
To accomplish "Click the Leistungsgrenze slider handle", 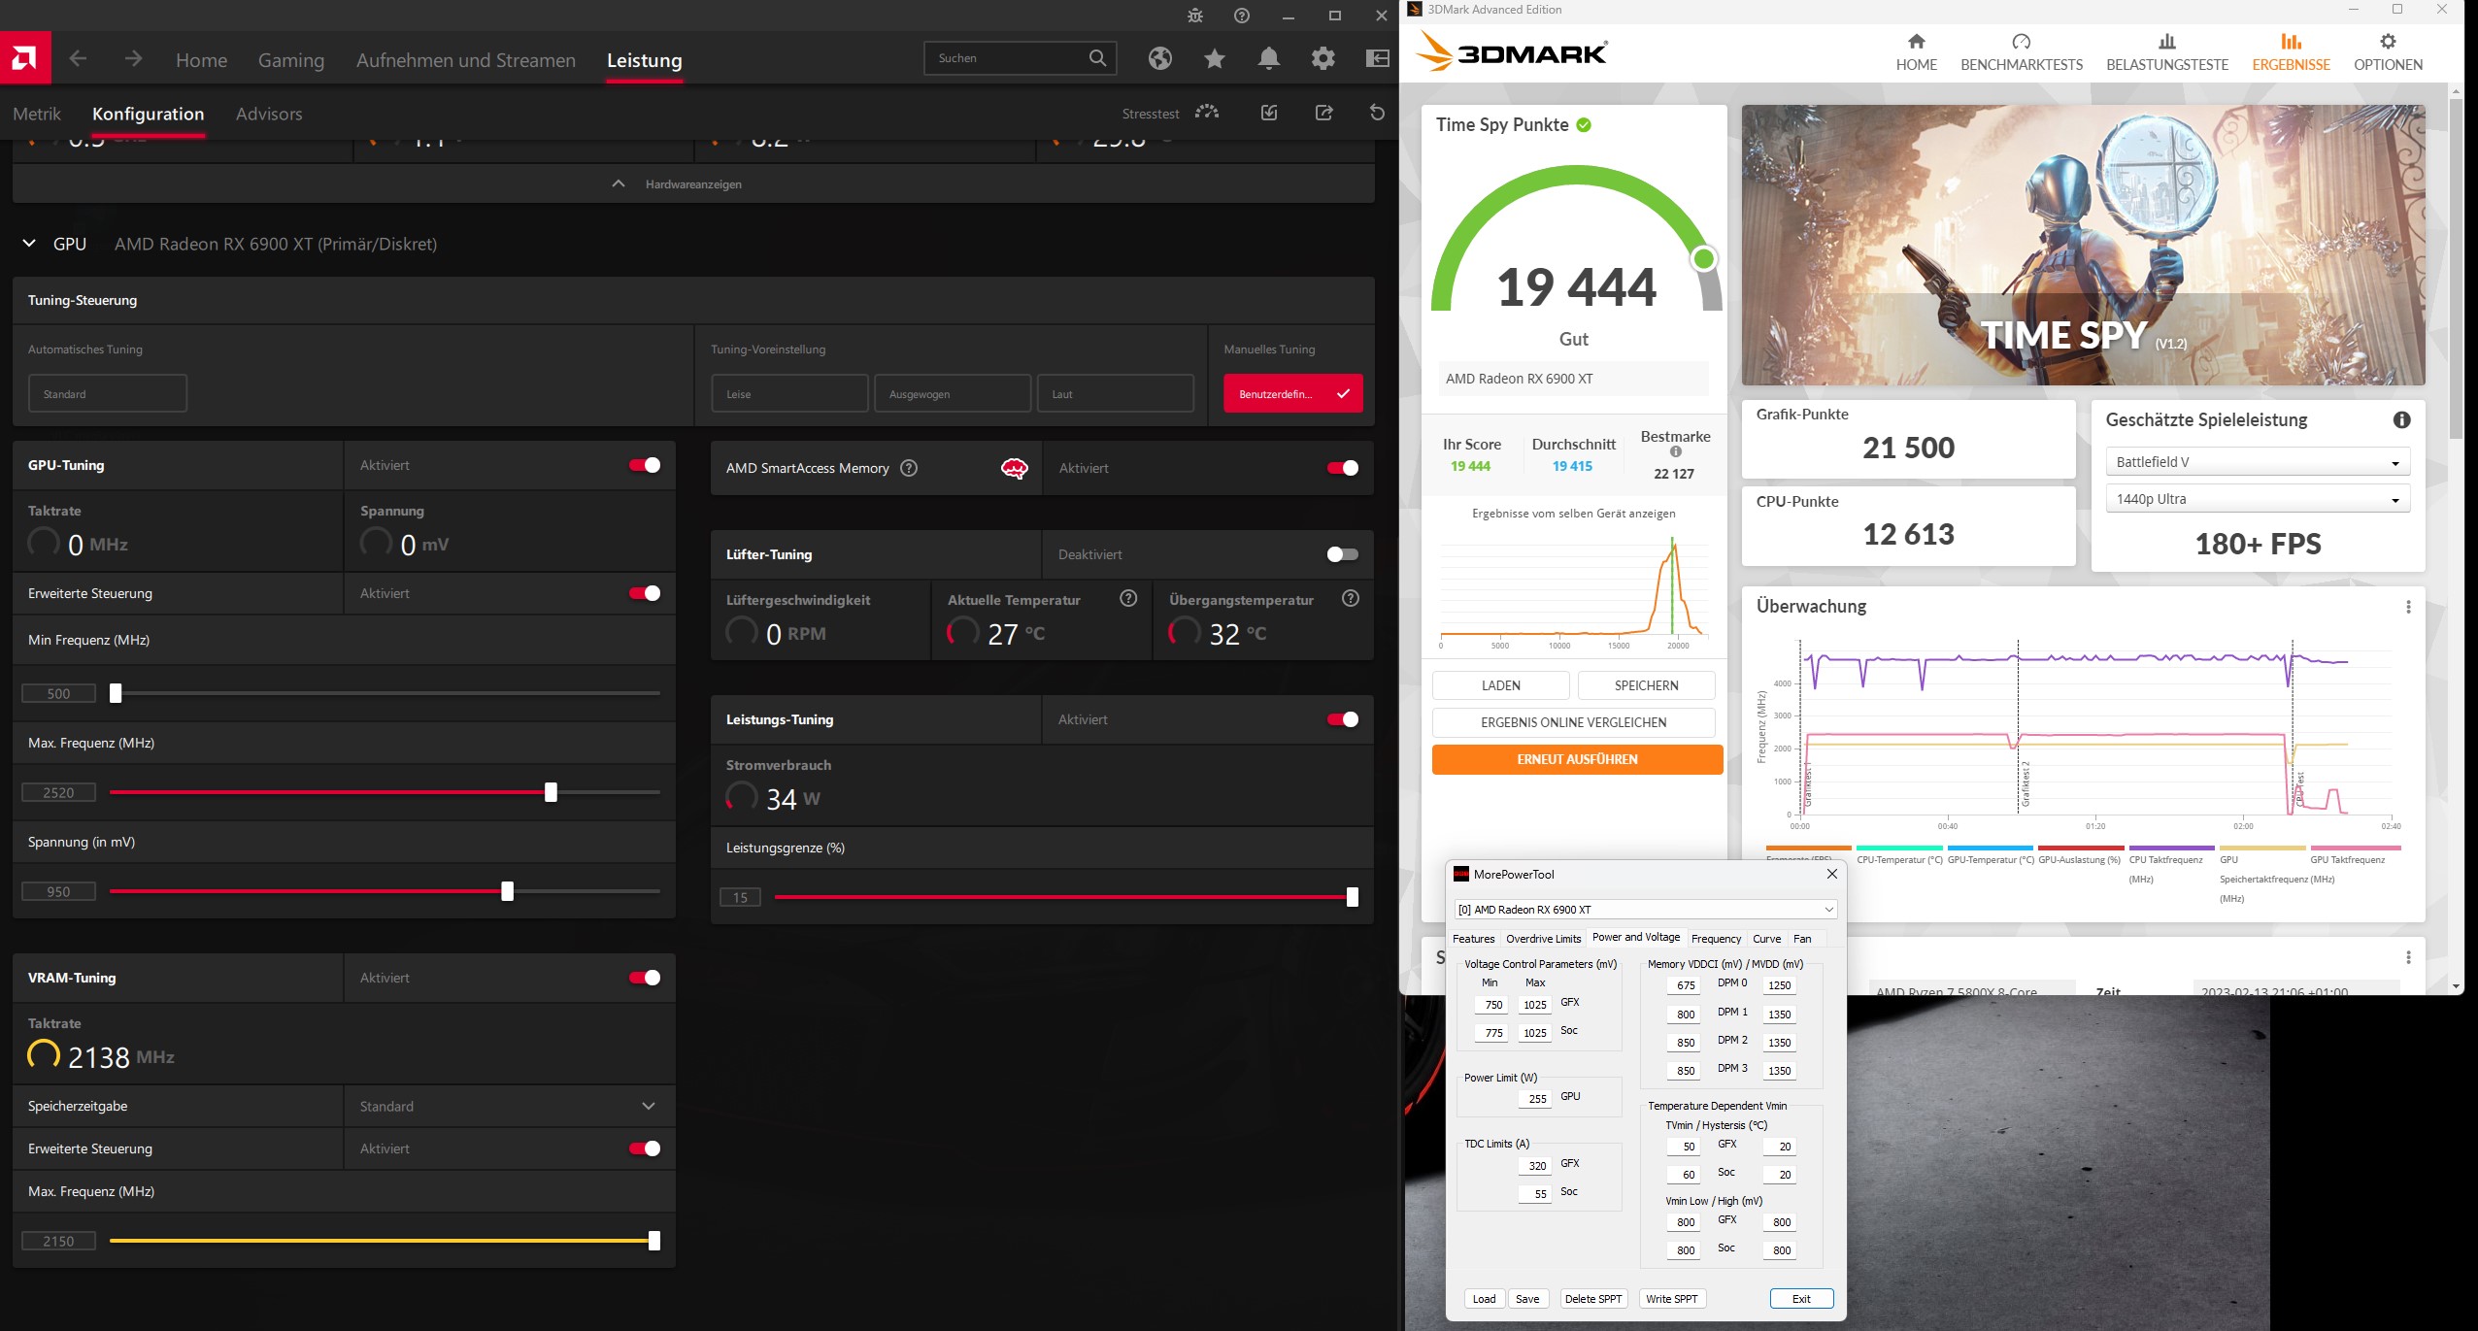I will pyautogui.click(x=1352, y=897).
